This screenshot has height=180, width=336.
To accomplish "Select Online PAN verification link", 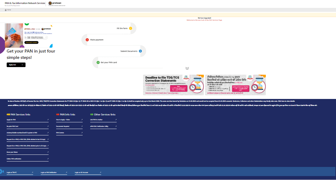I will tap(14, 159).
